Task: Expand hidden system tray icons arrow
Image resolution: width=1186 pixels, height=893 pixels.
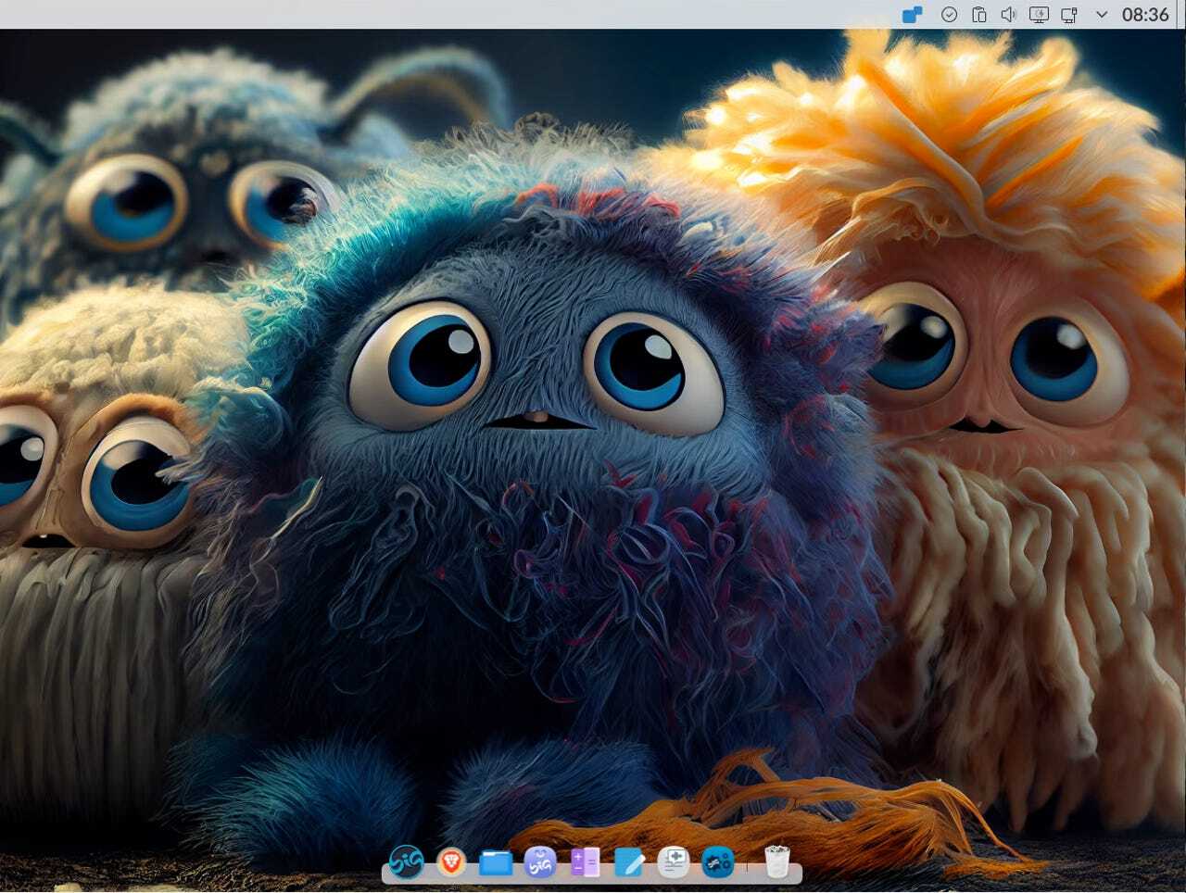Action: tap(1101, 15)
